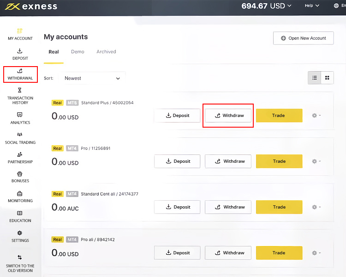Click the Standard Plus / 45002054 label
The height and width of the screenshot is (277, 346).
point(107,103)
